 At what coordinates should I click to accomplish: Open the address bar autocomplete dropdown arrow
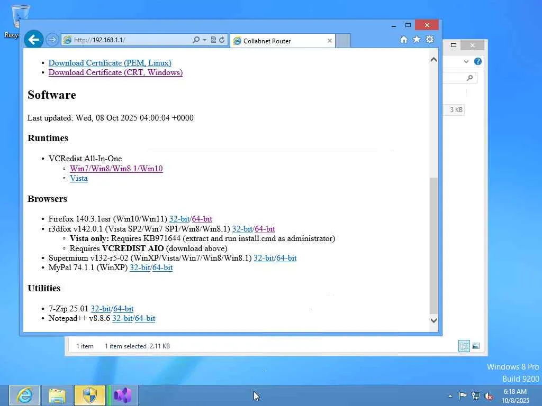point(204,40)
